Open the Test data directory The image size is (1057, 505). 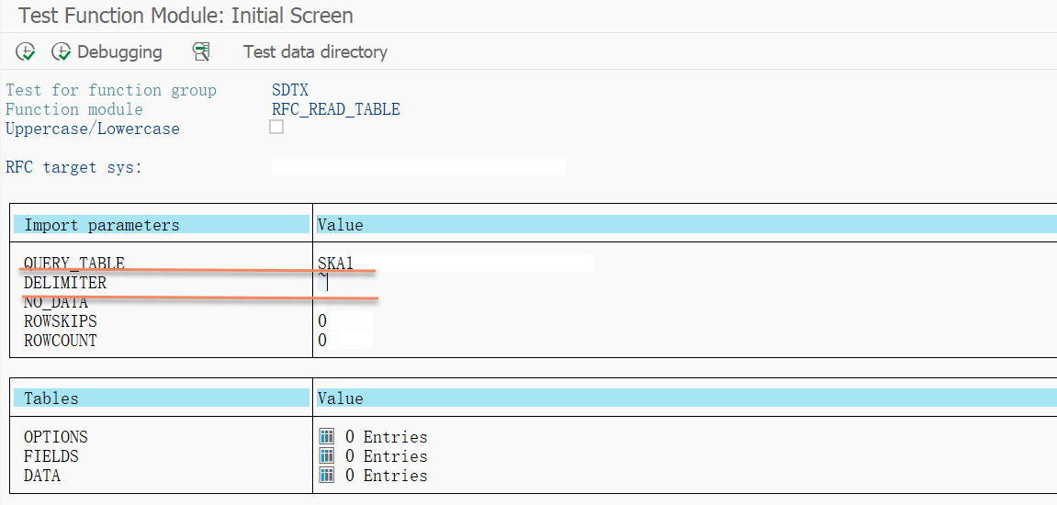pyautogui.click(x=315, y=52)
